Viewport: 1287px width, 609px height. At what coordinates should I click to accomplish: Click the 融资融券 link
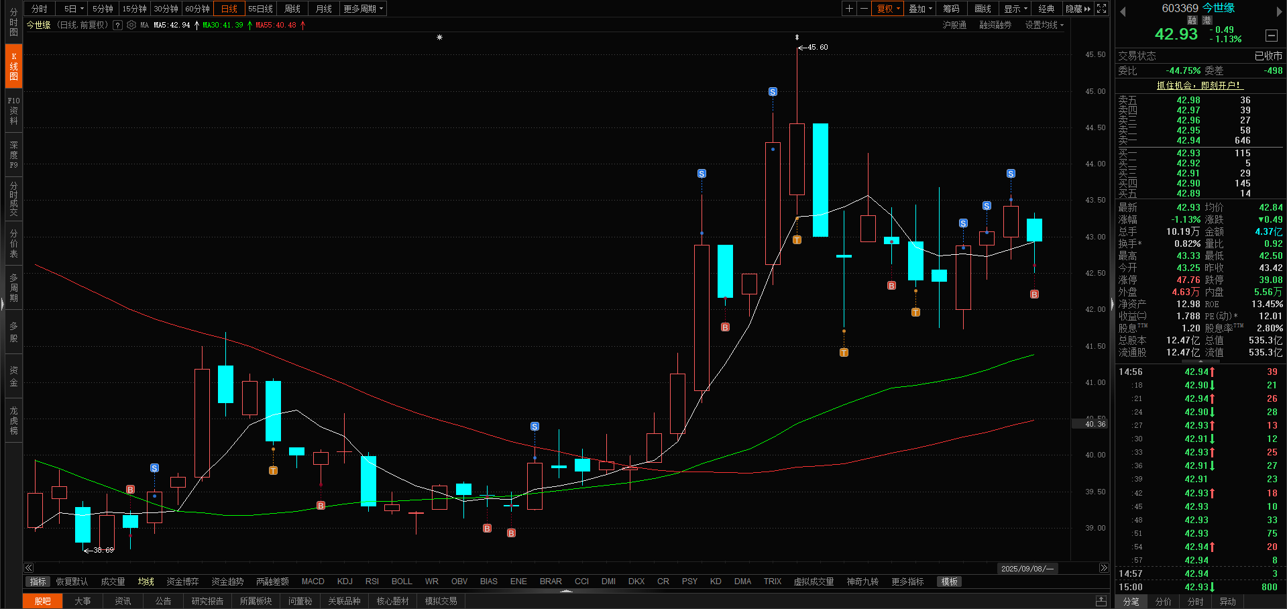point(995,25)
